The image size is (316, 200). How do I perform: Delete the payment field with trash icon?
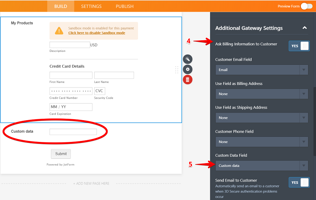coord(187,80)
